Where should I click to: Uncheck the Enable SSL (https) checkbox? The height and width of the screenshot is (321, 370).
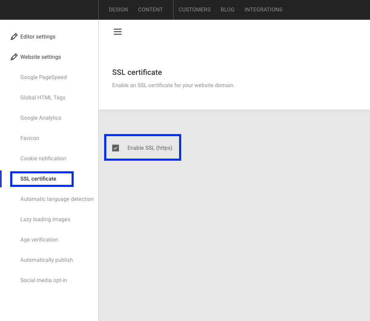point(116,148)
